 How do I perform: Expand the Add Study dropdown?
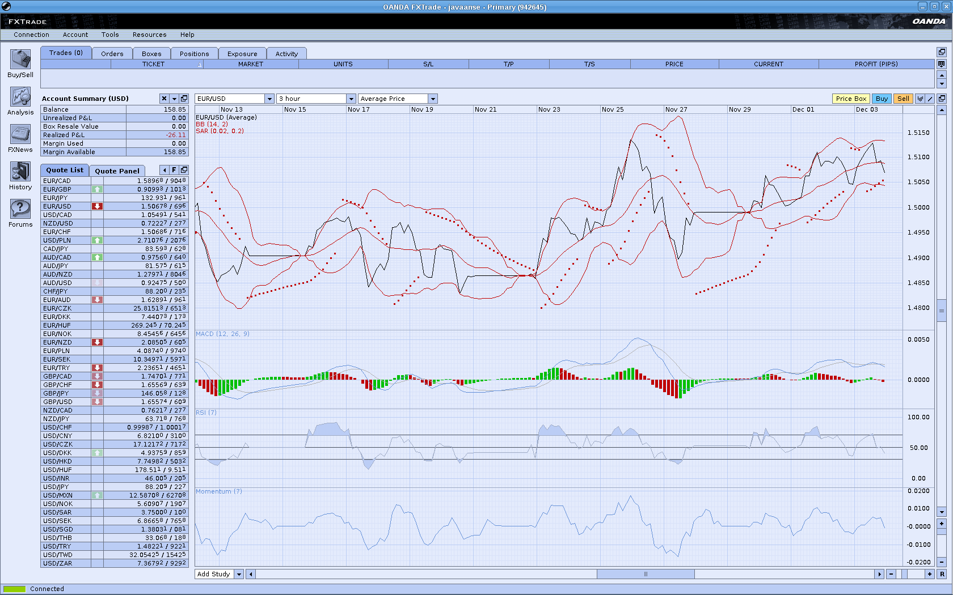click(239, 574)
